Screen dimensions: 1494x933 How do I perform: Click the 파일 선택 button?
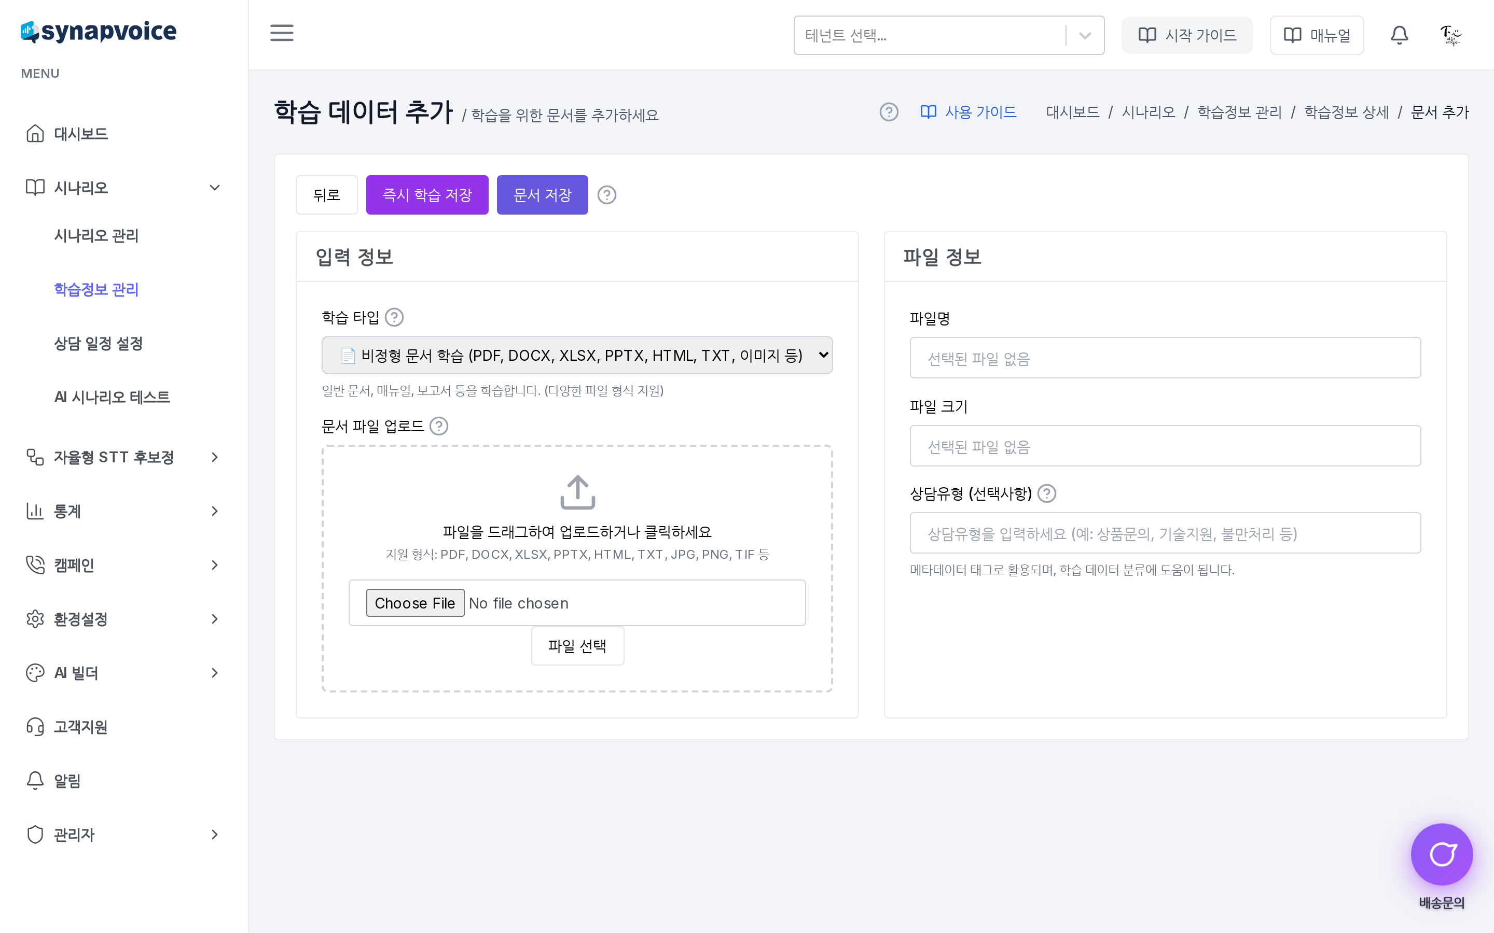pos(577,645)
